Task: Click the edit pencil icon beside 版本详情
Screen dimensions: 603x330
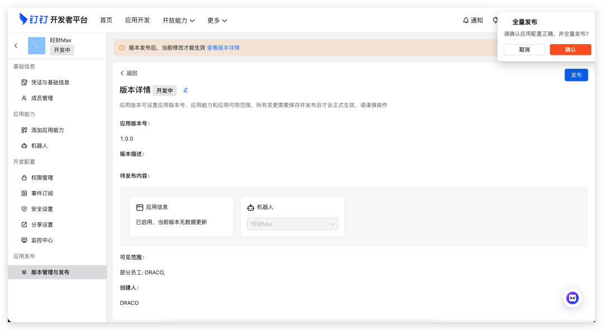Action: pyautogui.click(x=186, y=90)
